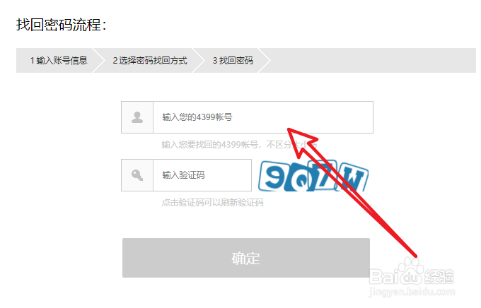Click the captcha digit 7 tile
This screenshot has height=308, width=481.
pos(328,174)
